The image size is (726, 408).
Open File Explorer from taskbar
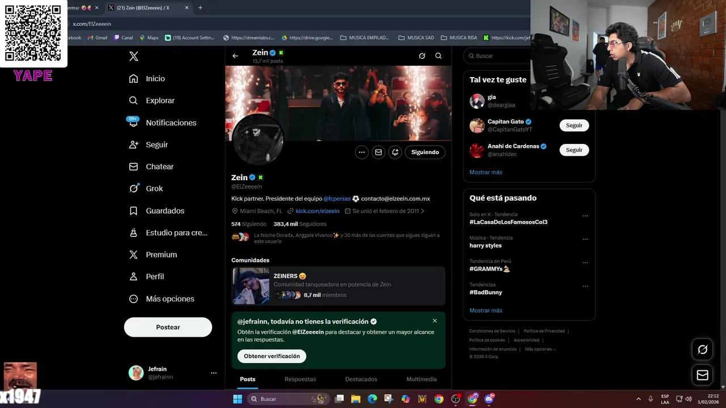tap(356, 399)
